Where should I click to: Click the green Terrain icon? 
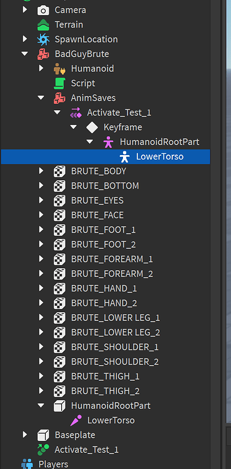tap(43, 25)
